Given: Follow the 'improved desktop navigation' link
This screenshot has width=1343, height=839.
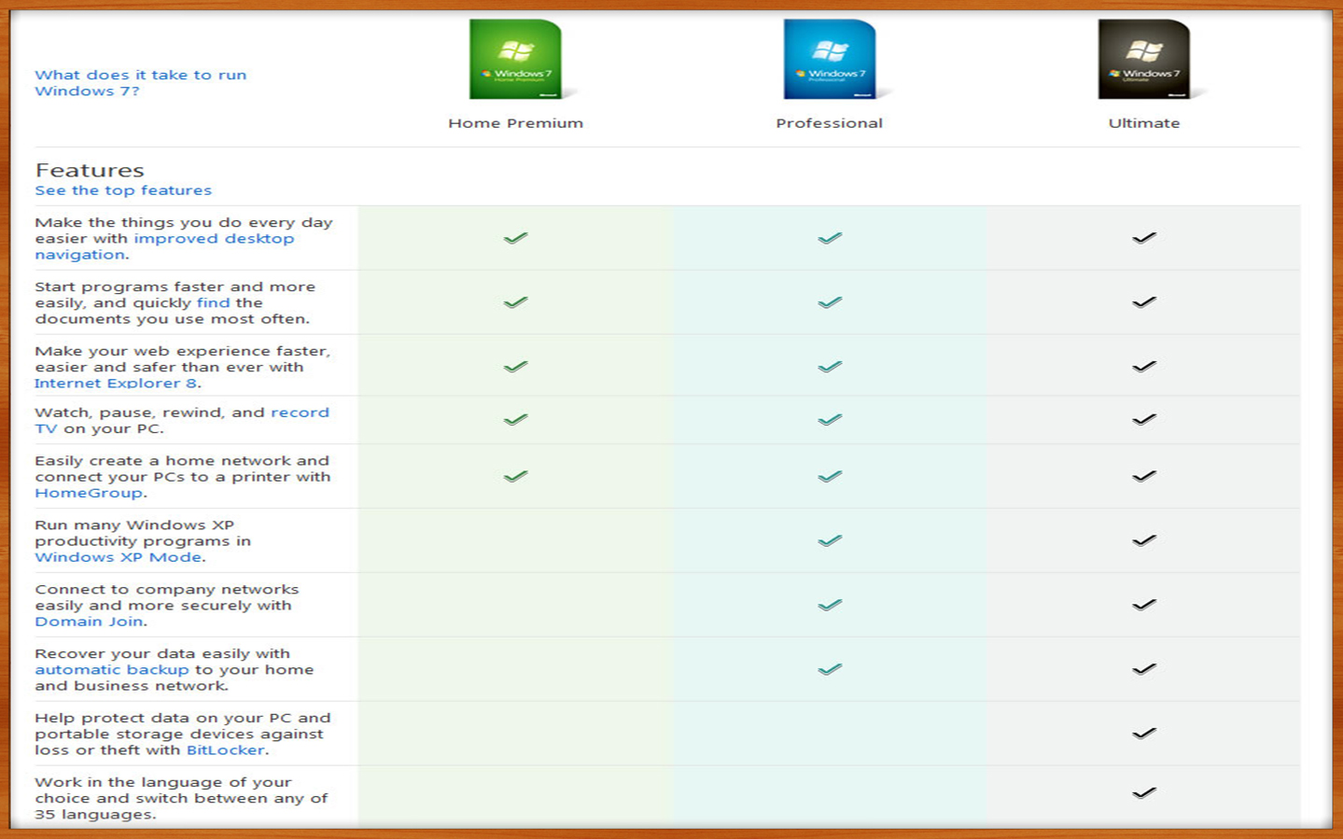Looking at the screenshot, I should click(164, 246).
